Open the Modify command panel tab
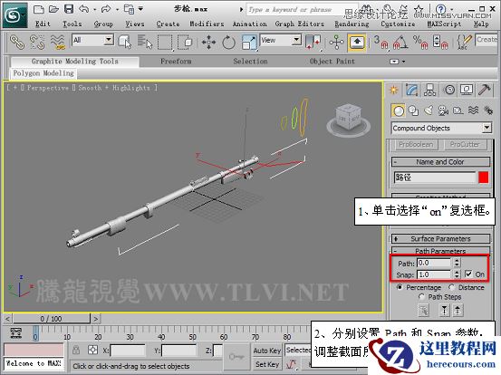This screenshot has width=501, height=375. 412,90
